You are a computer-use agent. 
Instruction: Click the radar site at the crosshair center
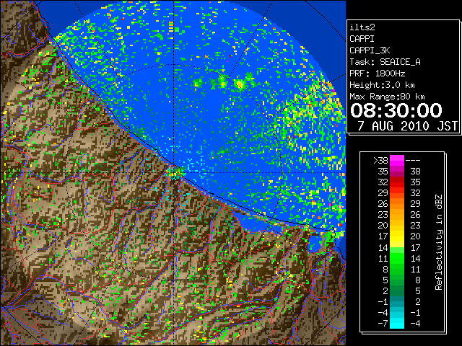(x=174, y=172)
